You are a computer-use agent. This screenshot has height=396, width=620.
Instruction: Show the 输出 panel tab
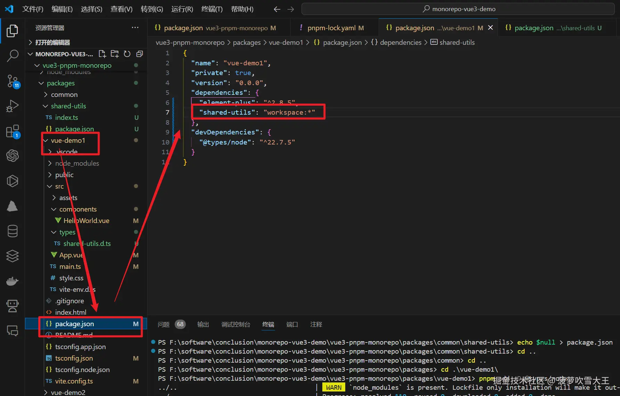pyautogui.click(x=203, y=324)
